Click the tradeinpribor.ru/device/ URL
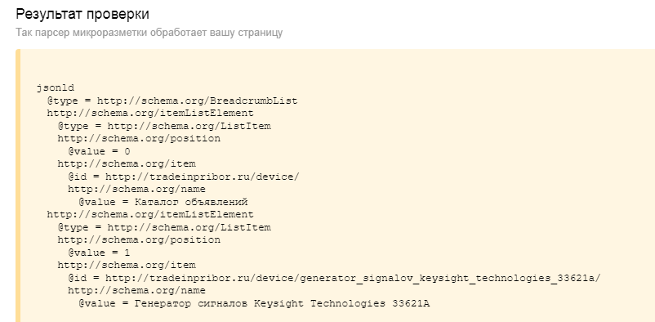655x322 pixels. click(x=203, y=177)
